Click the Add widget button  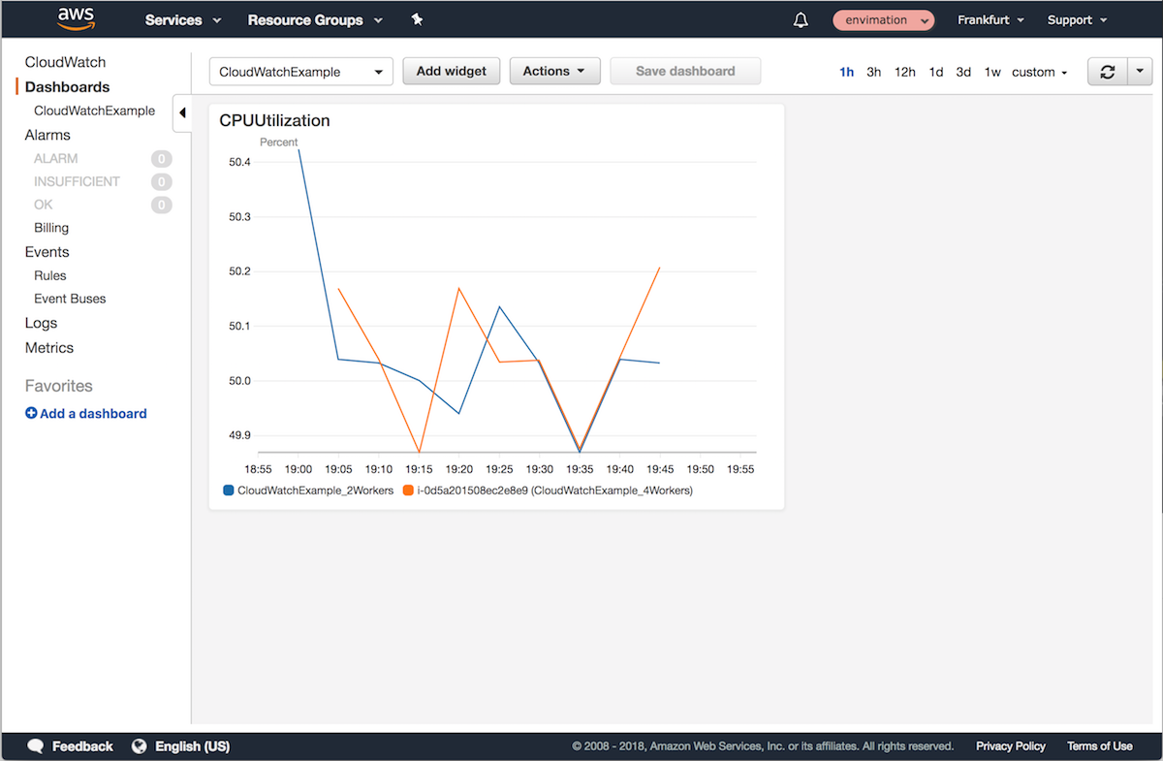click(x=451, y=71)
